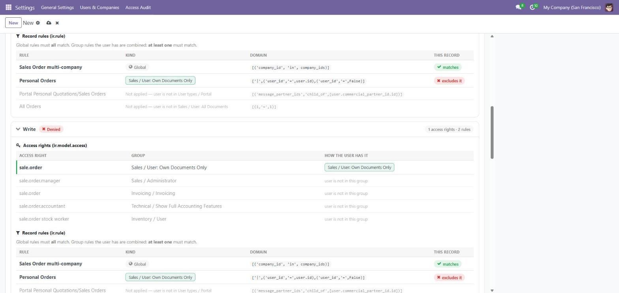Click the filter icon beside Record rules in Write
The image size is (619, 293).
(x=18, y=233)
